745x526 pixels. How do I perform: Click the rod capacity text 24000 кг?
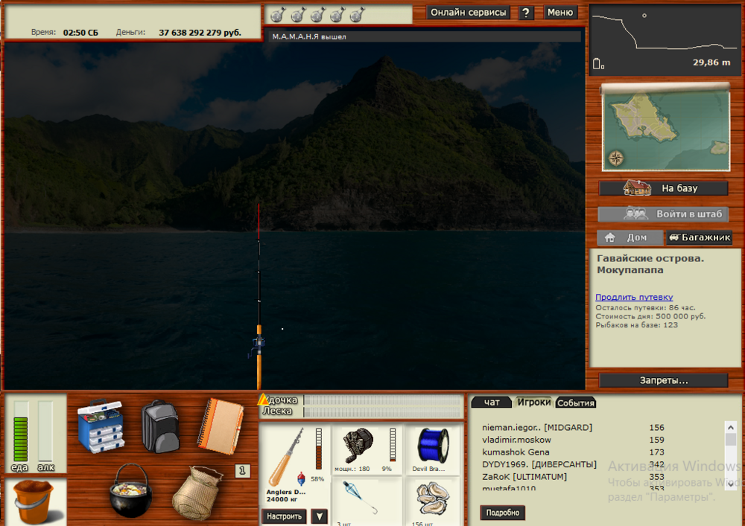282,499
